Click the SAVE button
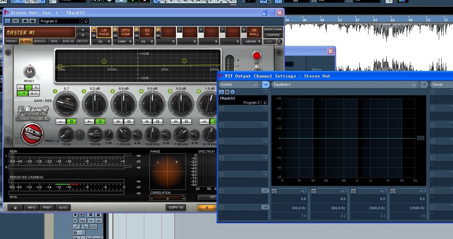The width and height of the screenshot is (453, 239). click(54, 41)
